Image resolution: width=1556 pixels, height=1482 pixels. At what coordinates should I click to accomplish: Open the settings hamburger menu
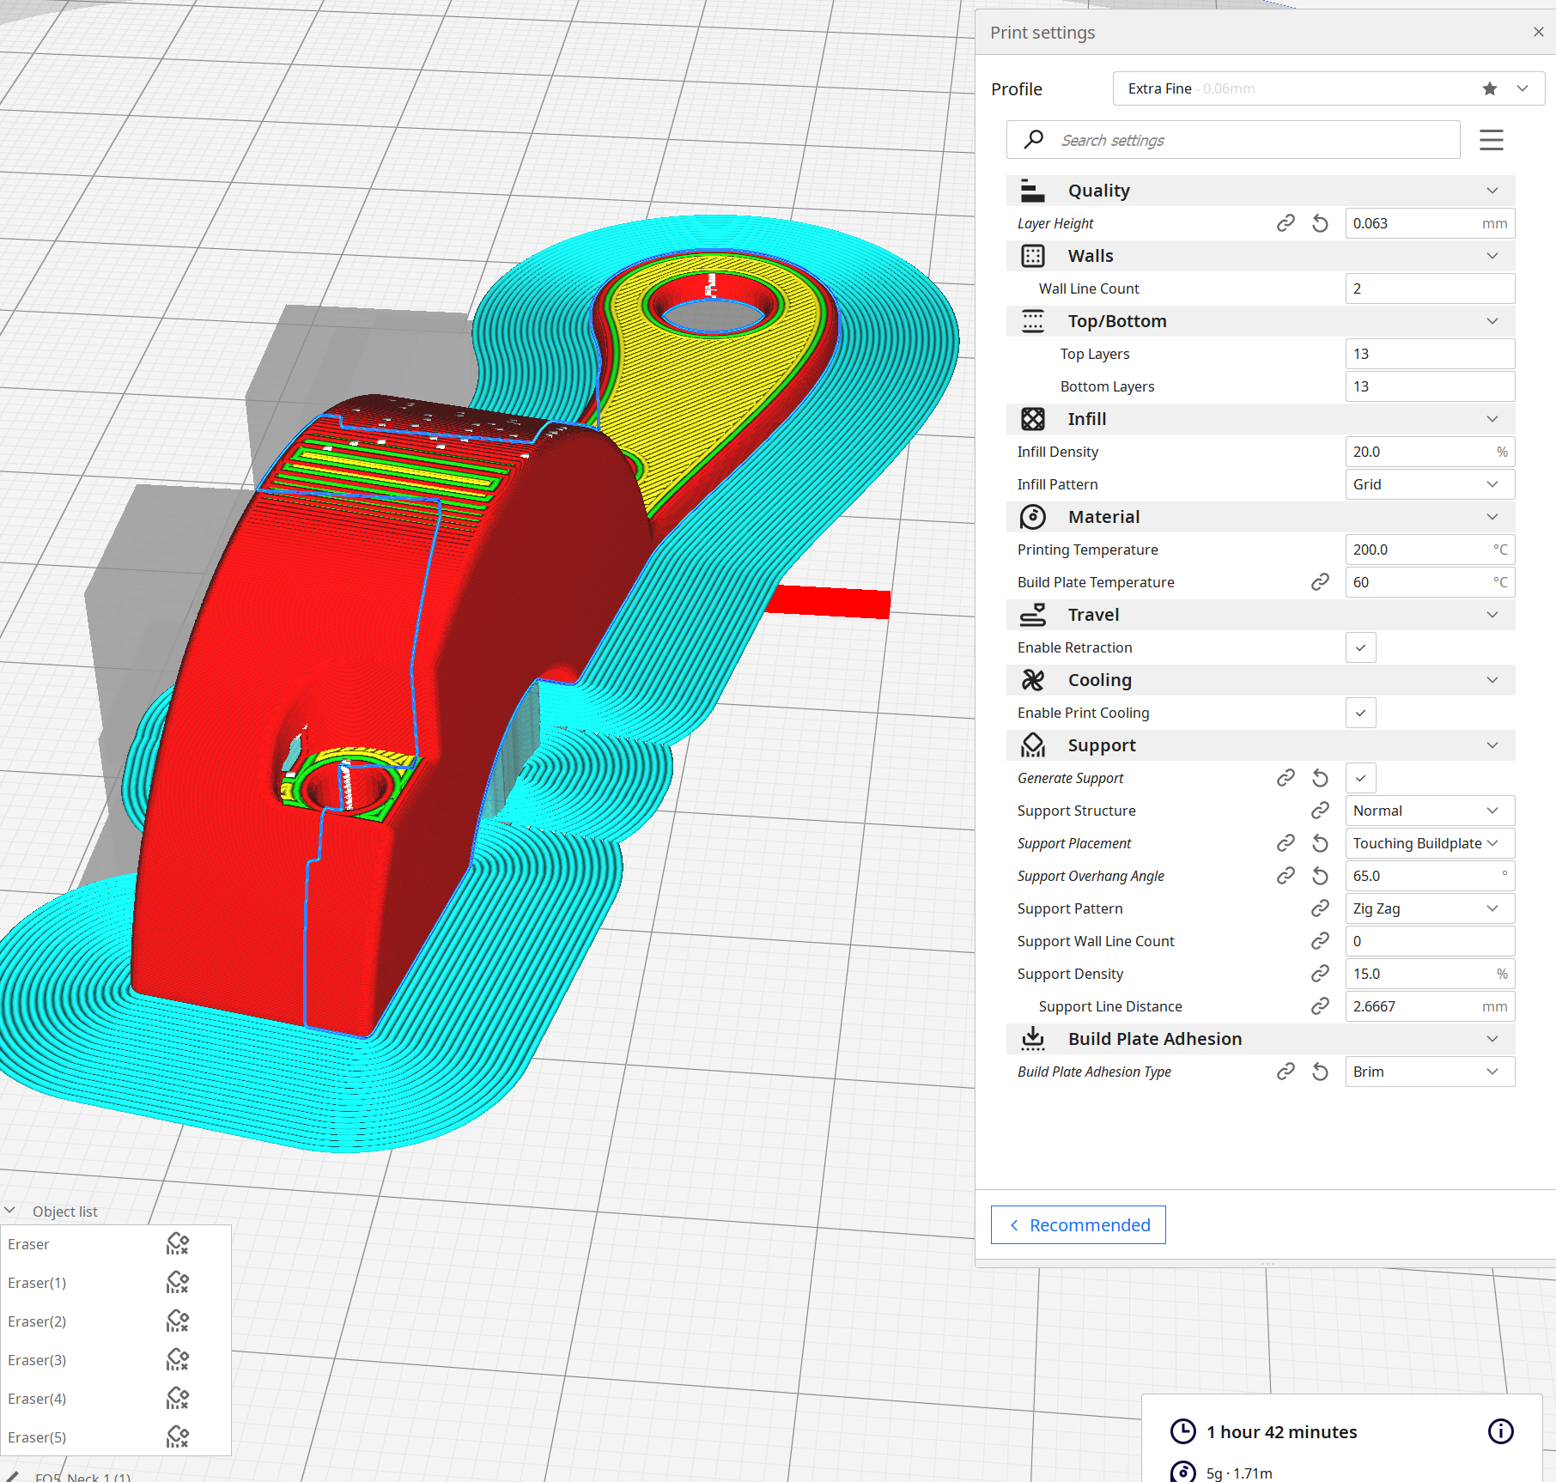pyautogui.click(x=1491, y=139)
